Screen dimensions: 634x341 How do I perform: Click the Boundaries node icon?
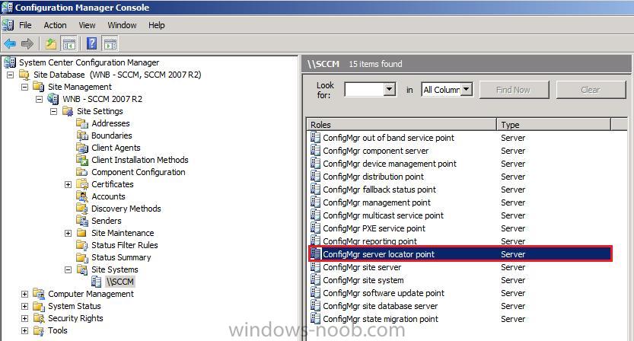[x=82, y=135]
